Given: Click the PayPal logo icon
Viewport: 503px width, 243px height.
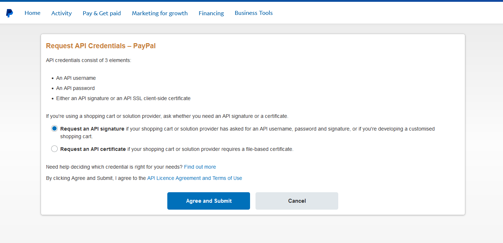Looking at the screenshot, I should coord(9,13).
